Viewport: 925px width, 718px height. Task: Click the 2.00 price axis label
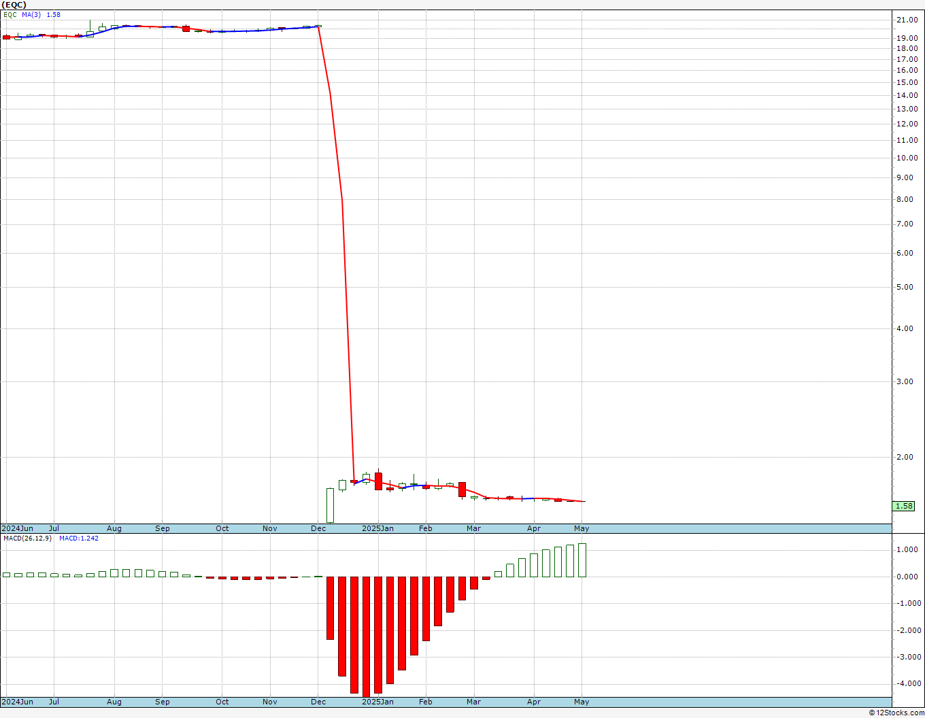point(905,457)
